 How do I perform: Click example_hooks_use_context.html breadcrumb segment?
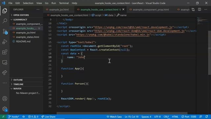68,15
